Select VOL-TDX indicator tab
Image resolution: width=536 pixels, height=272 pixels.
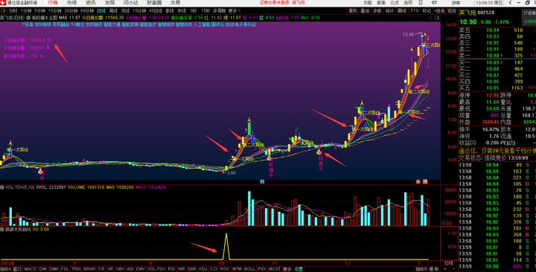click(156, 269)
